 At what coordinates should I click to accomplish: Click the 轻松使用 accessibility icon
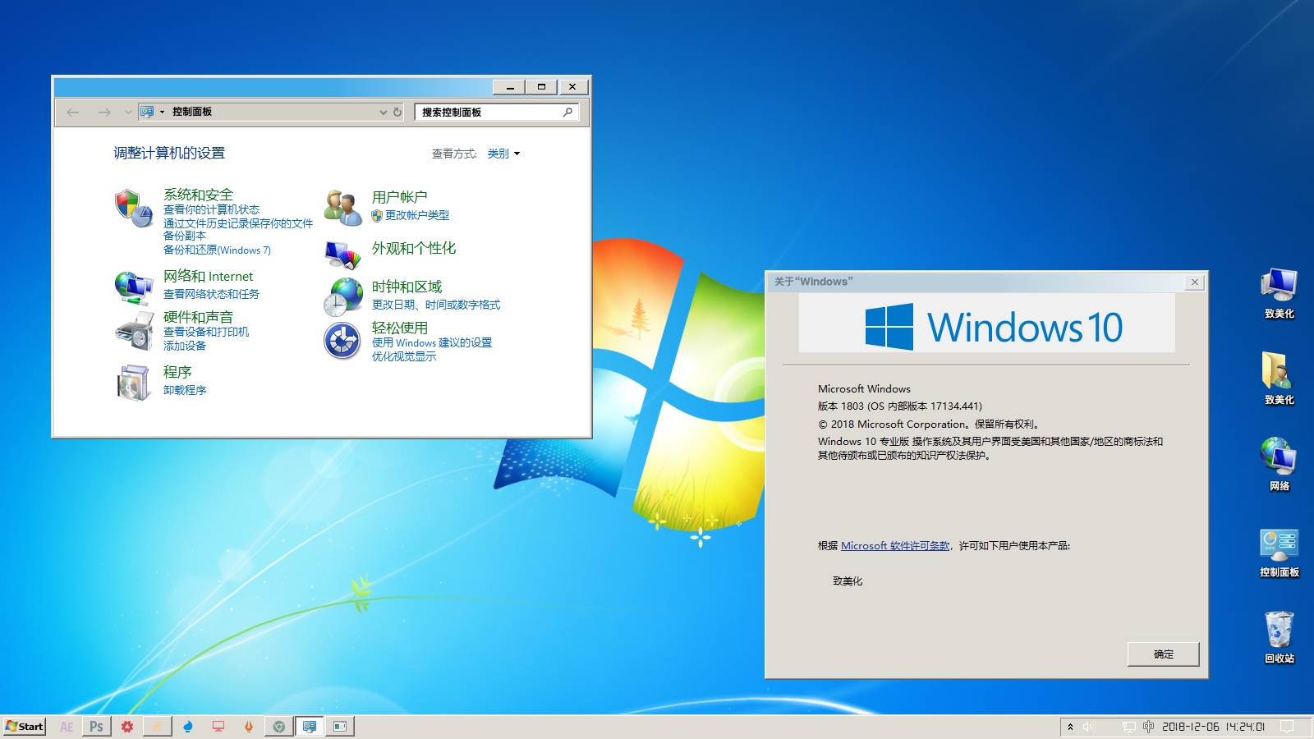coord(342,341)
